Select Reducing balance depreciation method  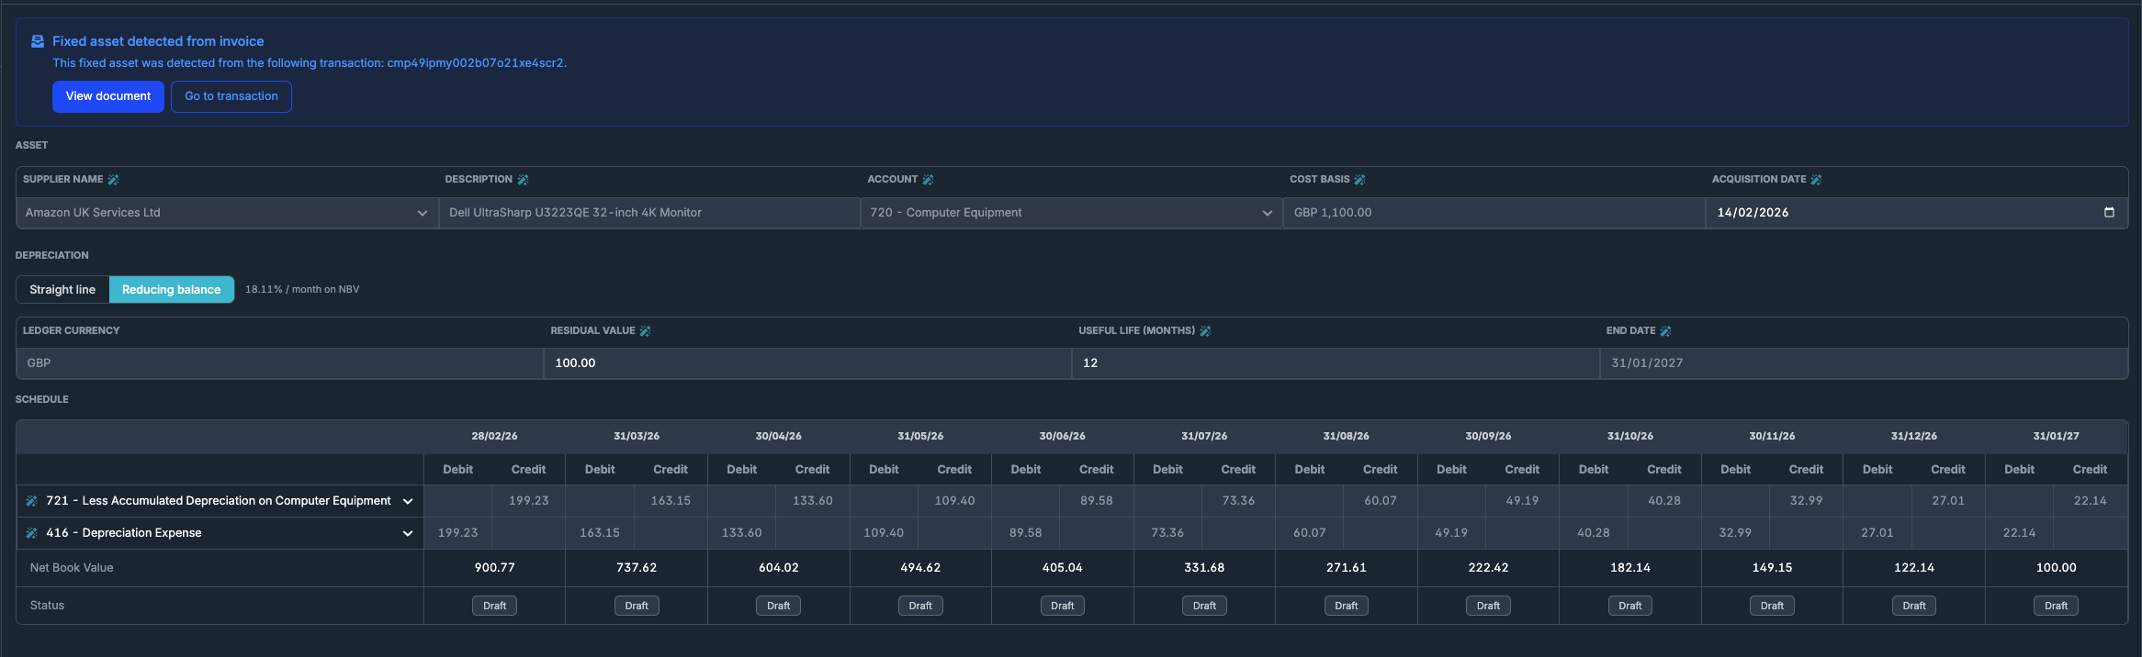pos(172,289)
